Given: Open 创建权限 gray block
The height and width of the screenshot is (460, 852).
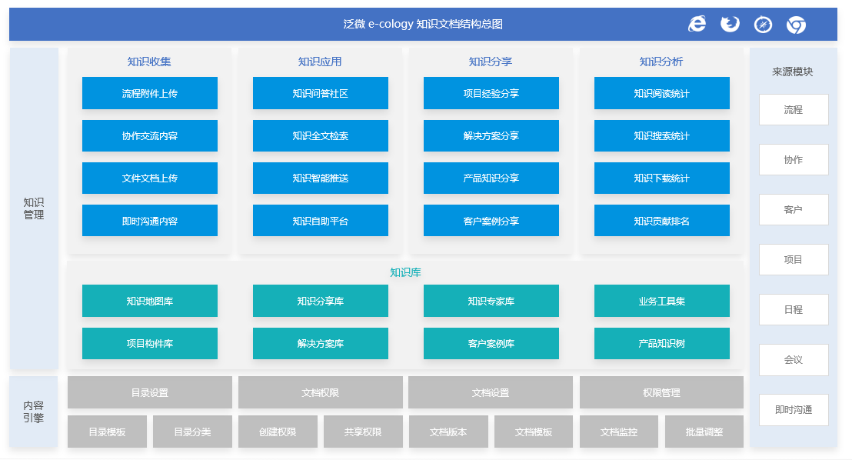Looking at the screenshot, I should pyautogui.click(x=278, y=432).
